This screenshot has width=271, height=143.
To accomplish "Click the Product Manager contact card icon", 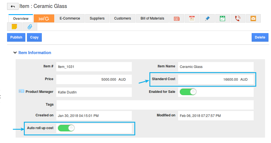I will 21,91.
